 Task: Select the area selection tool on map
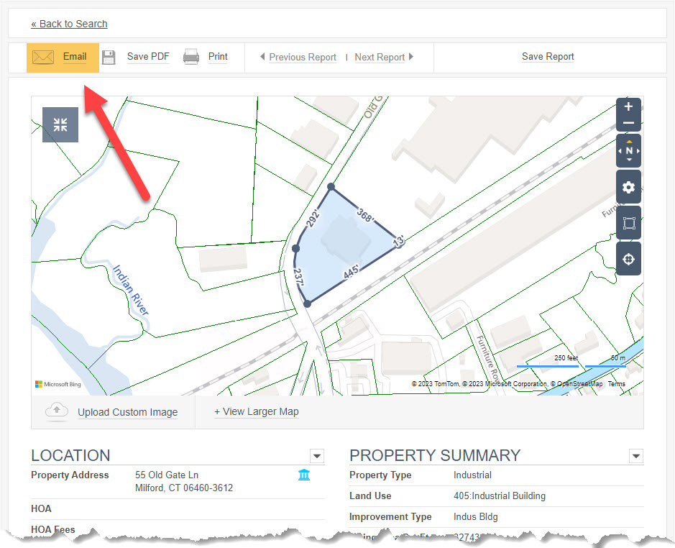pyautogui.click(x=628, y=223)
